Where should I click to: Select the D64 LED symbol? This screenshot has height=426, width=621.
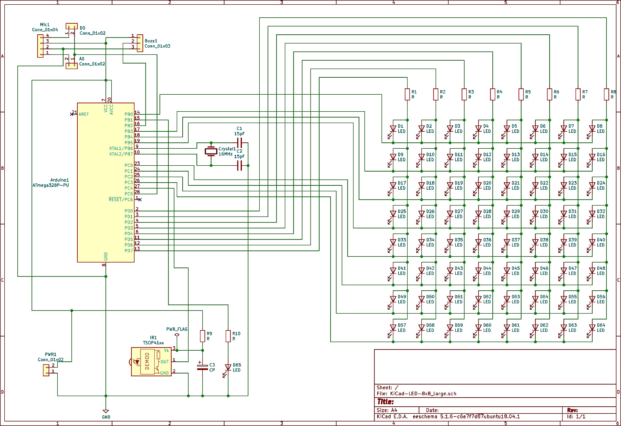[592, 328]
